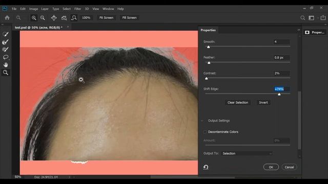Click the Smooth value field
This screenshot has width=328, height=184.
281,42
